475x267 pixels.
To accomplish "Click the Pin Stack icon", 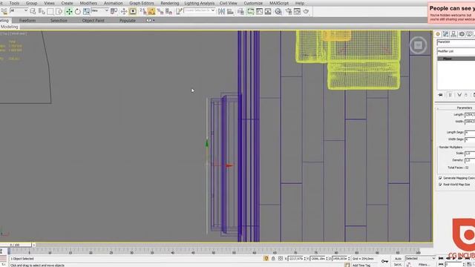I will click(x=440, y=95).
